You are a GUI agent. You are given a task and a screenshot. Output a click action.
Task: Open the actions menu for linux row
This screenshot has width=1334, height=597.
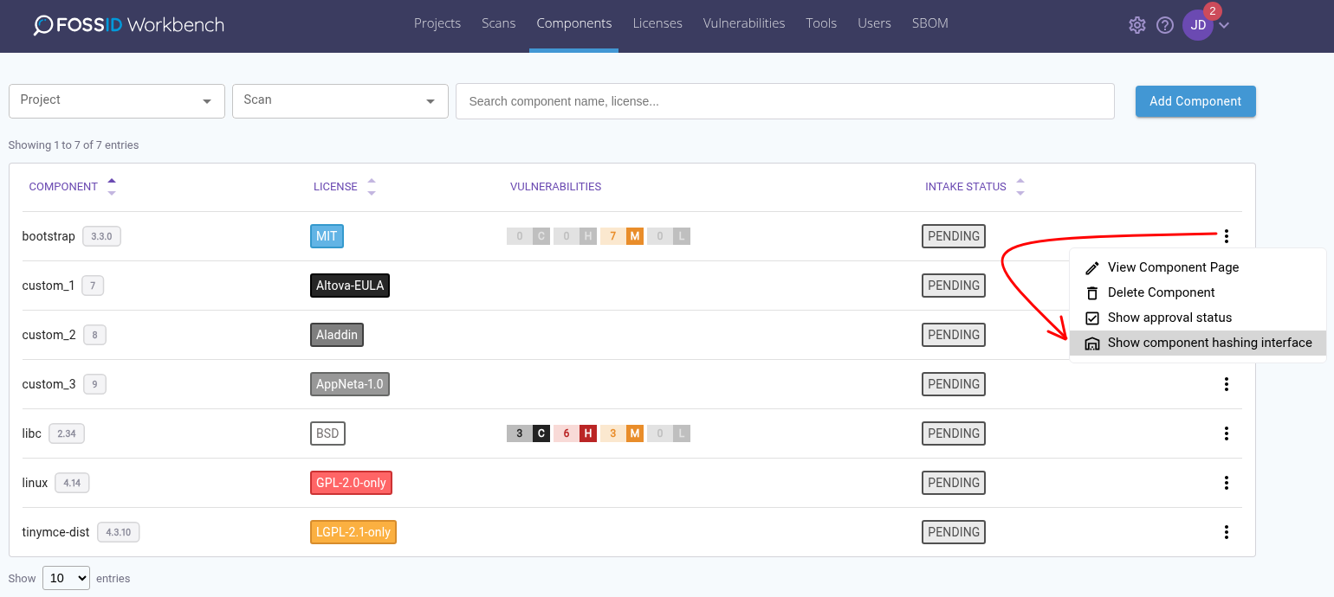click(1227, 483)
